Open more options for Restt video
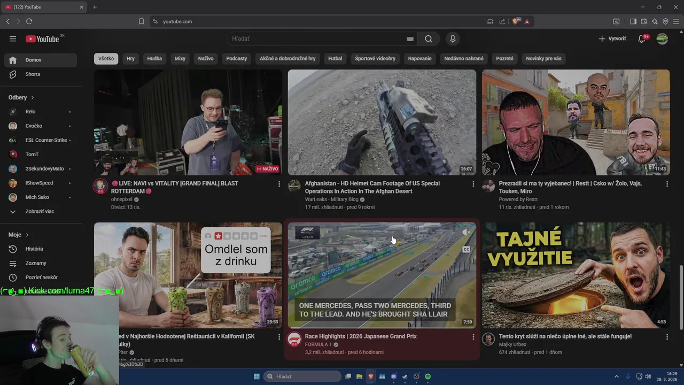Viewport: 684px width, 385px height. click(667, 184)
